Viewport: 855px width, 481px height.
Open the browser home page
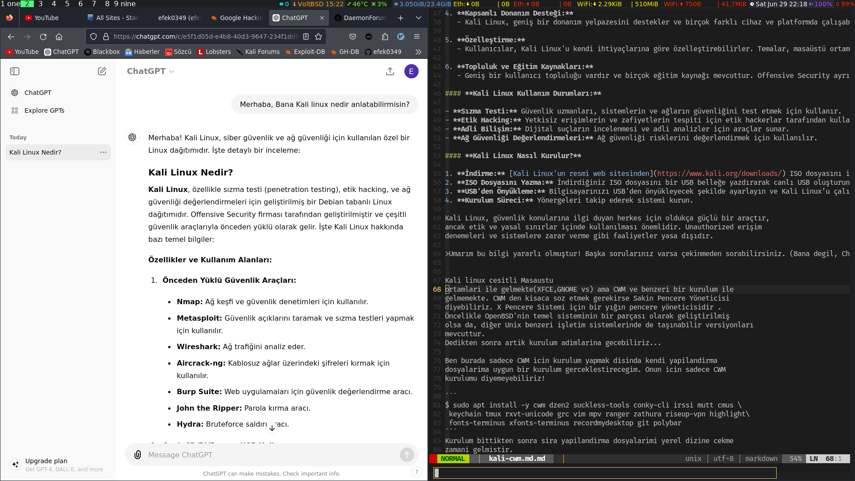(59, 37)
